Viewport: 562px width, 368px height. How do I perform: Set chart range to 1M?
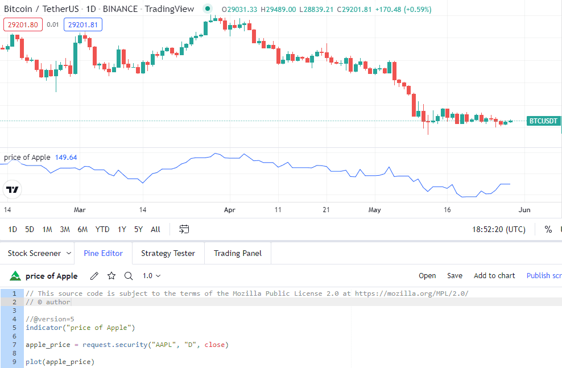tap(47, 229)
